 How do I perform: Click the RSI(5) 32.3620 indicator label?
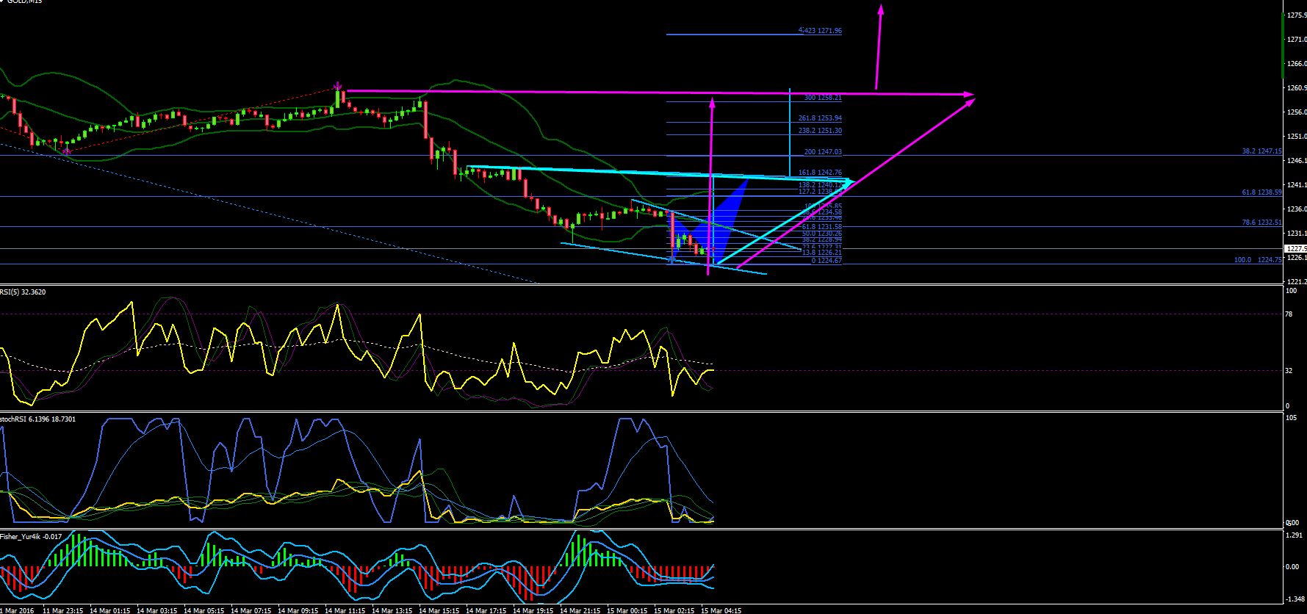click(x=23, y=292)
